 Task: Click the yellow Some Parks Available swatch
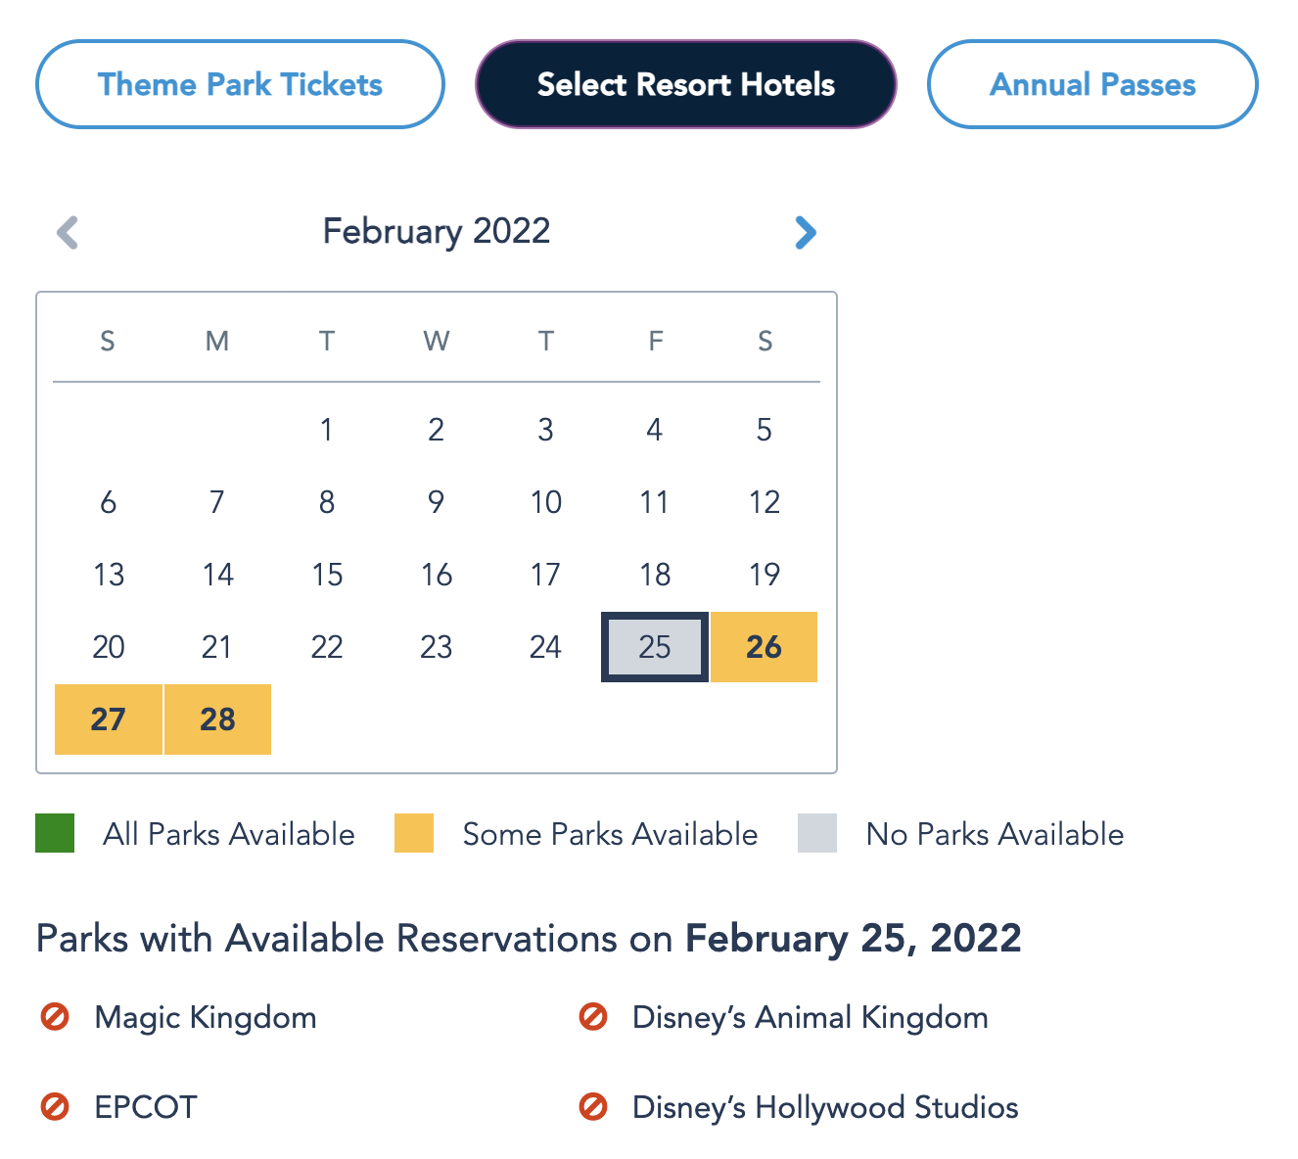(414, 833)
